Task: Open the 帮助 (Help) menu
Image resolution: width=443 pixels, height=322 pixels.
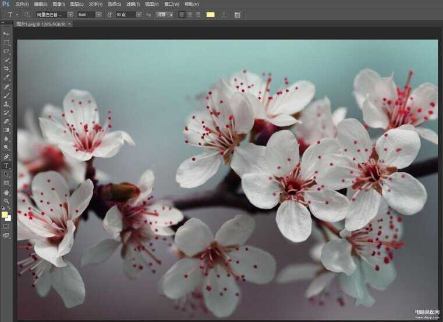Action: coord(191,4)
